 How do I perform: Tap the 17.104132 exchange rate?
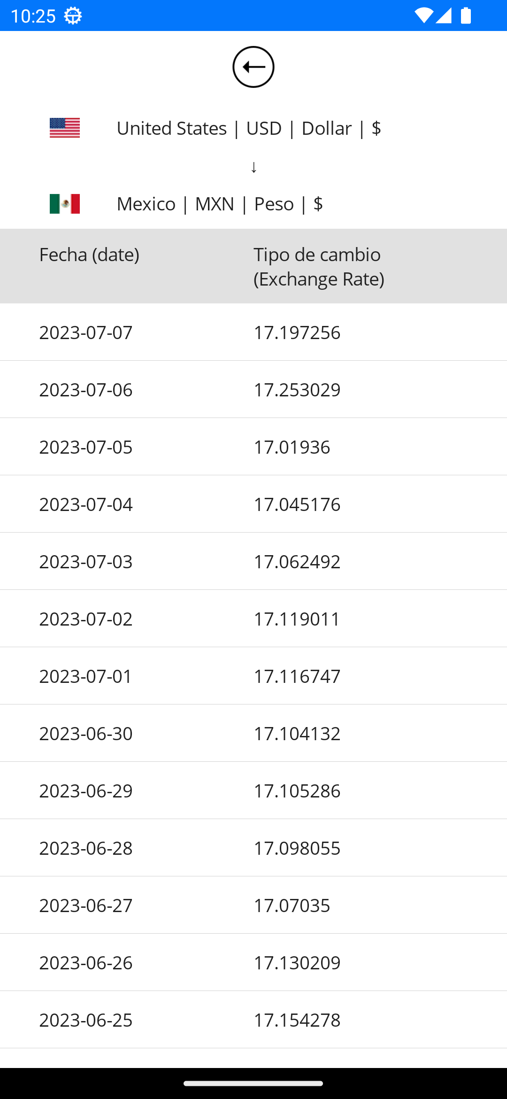pos(297,733)
